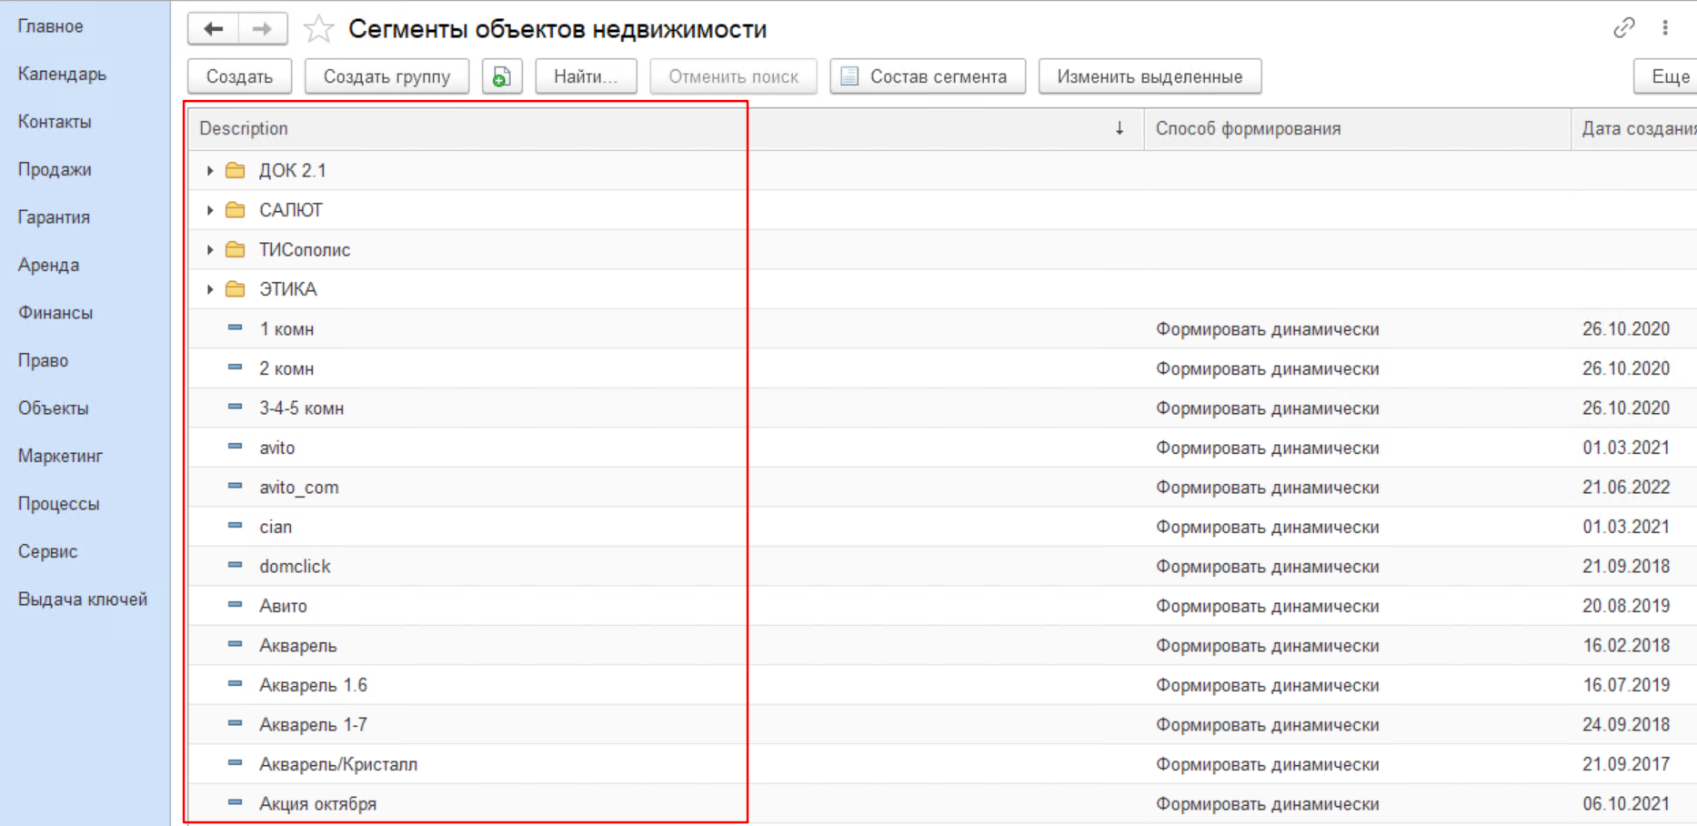
Task: Click the back navigation arrow
Action: pos(213,29)
